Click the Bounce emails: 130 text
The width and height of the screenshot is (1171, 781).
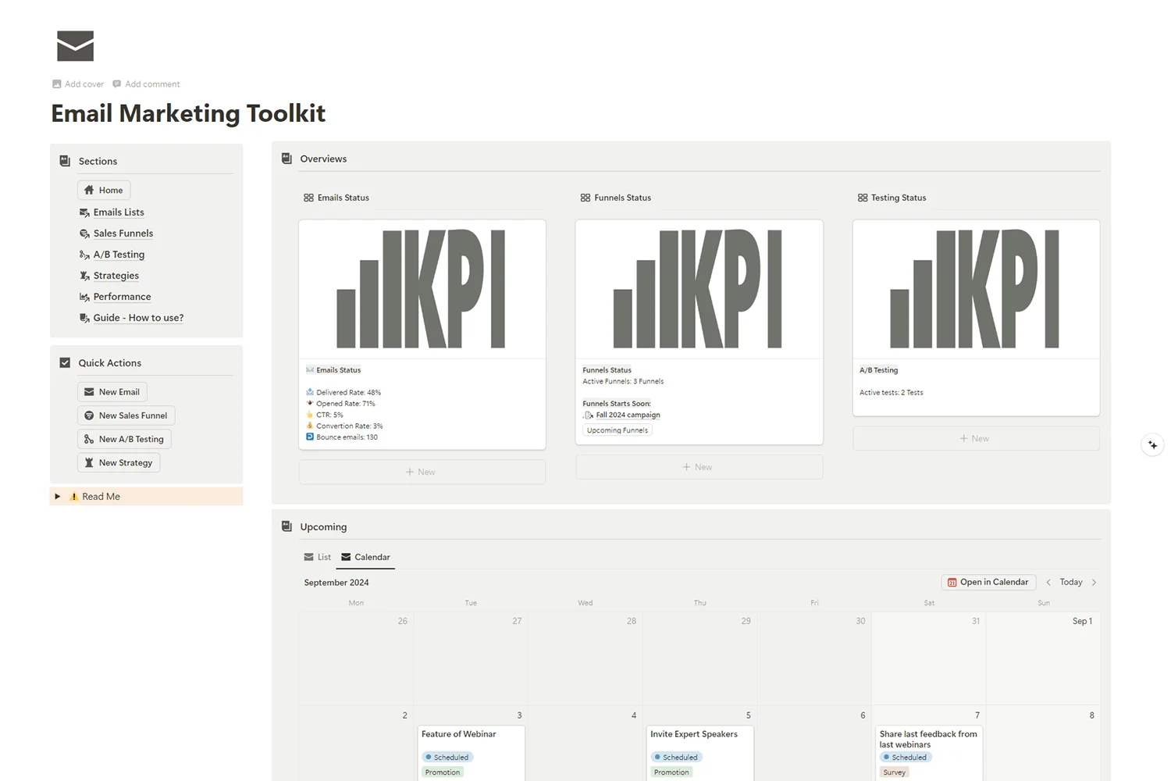tap(347, 437)
